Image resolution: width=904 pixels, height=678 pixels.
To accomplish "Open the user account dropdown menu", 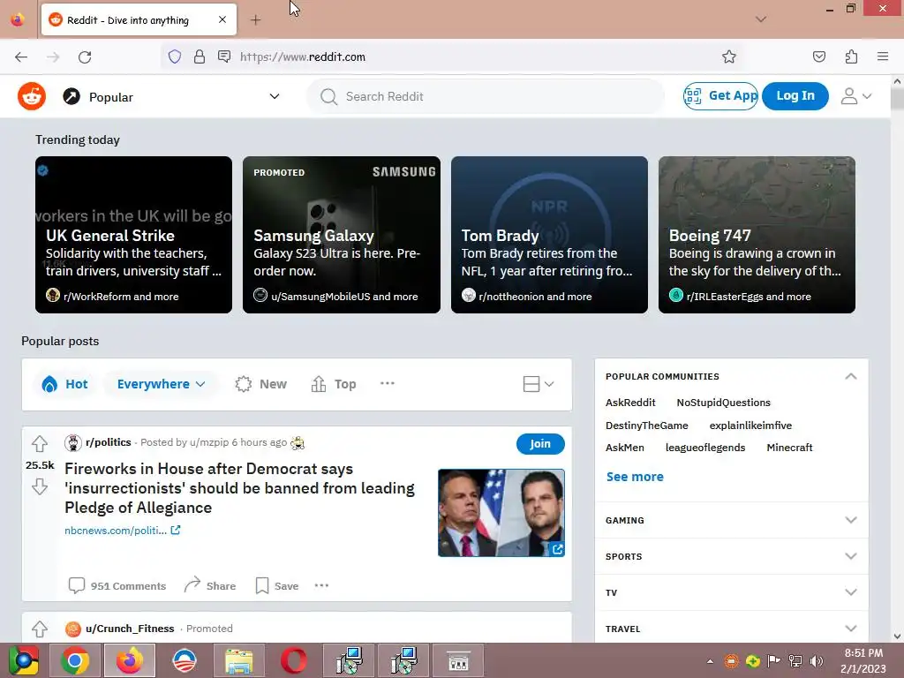I will coord(855,96).
